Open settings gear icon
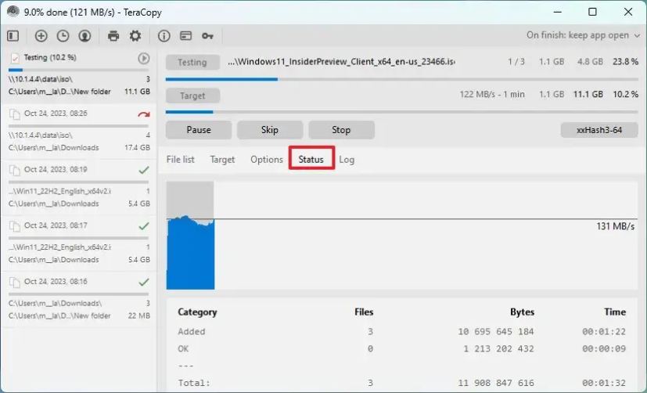The height and width of the screenshot is (393, 647). [x=135, y=36]
